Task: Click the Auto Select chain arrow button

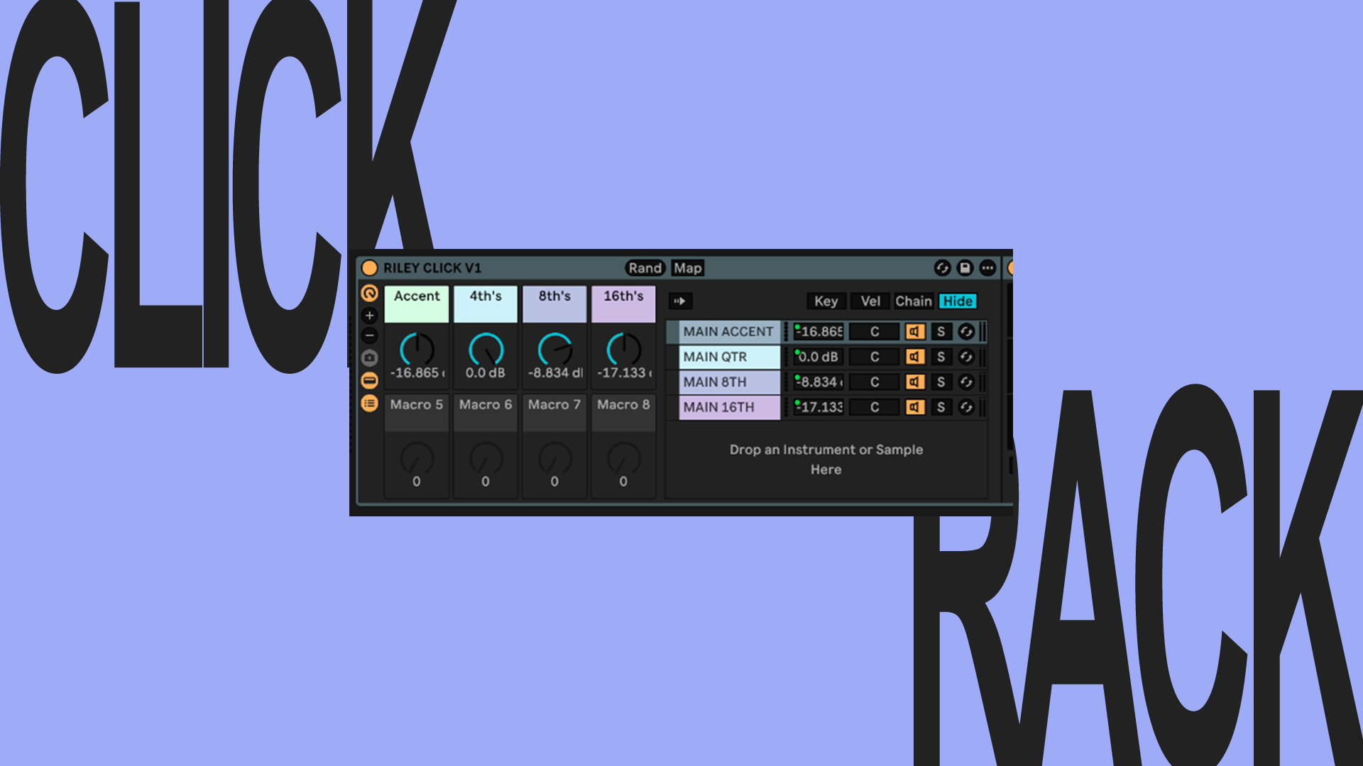Action: pyautogui.click(x=679, y=301)
